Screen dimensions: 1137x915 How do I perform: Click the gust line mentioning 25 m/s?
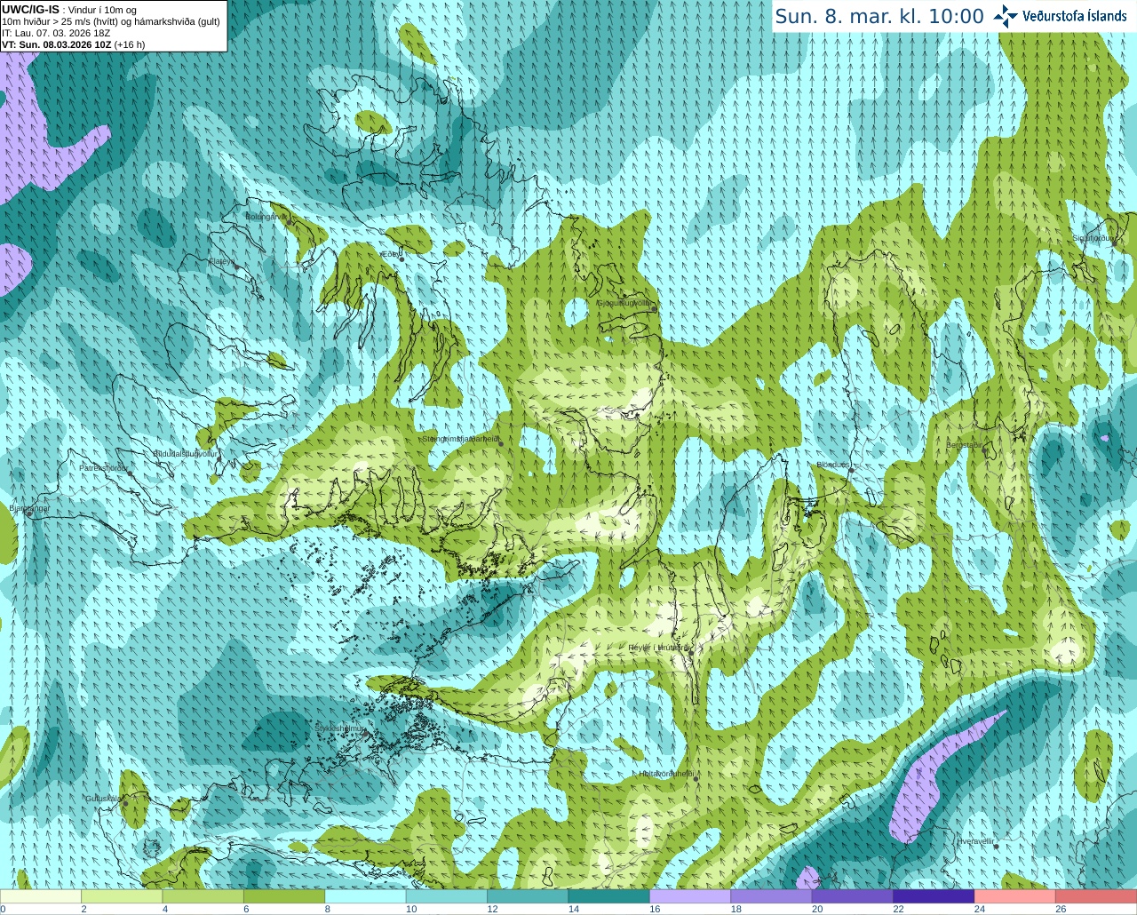[111, 22]
